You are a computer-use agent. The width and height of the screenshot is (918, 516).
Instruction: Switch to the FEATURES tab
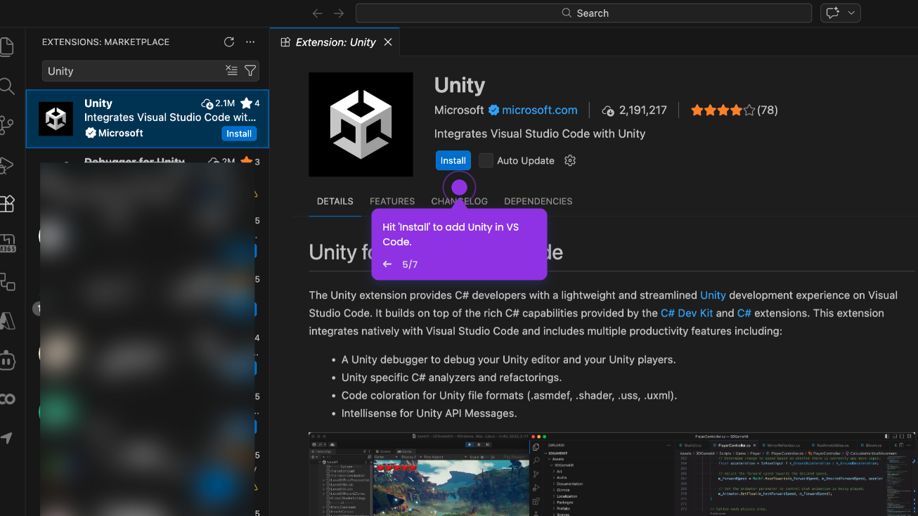tap(392, 201)
